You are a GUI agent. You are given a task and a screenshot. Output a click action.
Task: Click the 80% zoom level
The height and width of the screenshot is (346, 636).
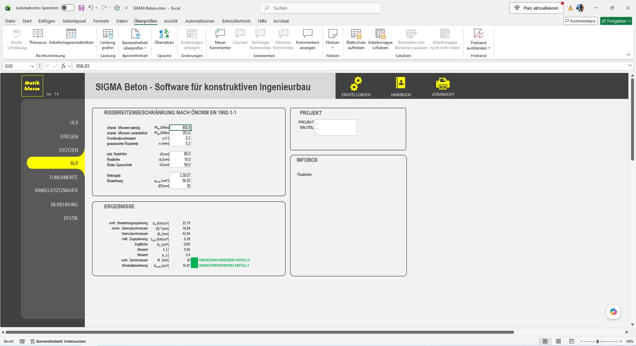coord(630,341)
